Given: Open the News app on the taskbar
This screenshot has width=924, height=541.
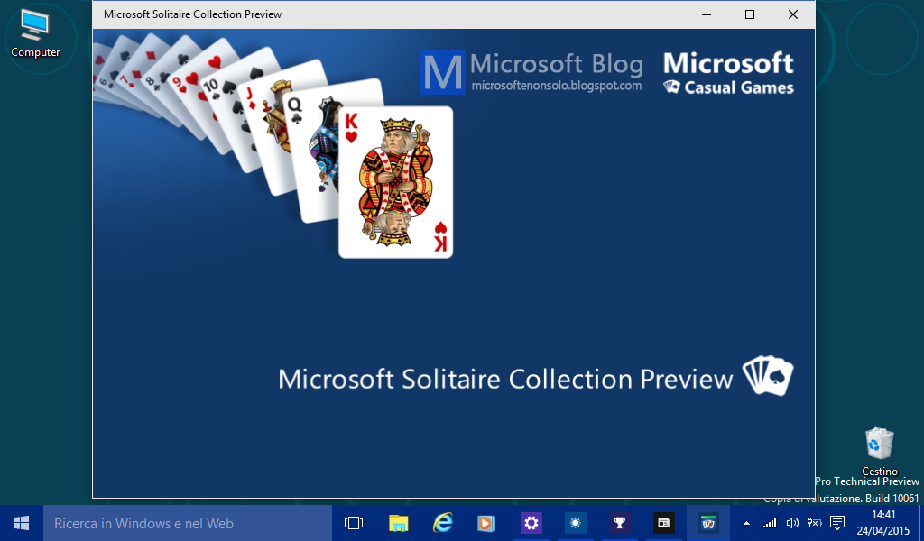Looking at the screenshot, I should click(x=663, y=523).
